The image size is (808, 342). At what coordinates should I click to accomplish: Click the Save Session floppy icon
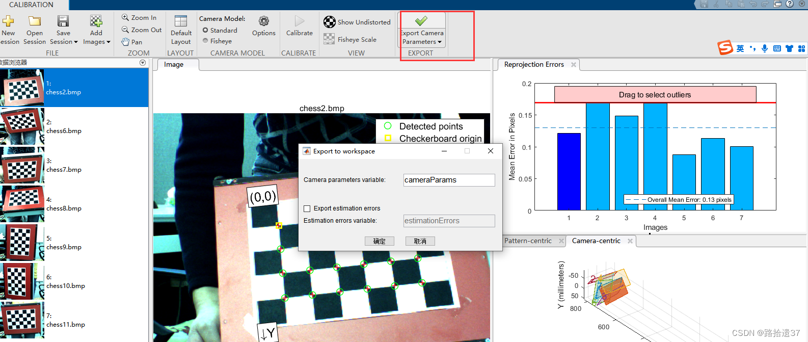pyautogui.click(x=63, y=21)
